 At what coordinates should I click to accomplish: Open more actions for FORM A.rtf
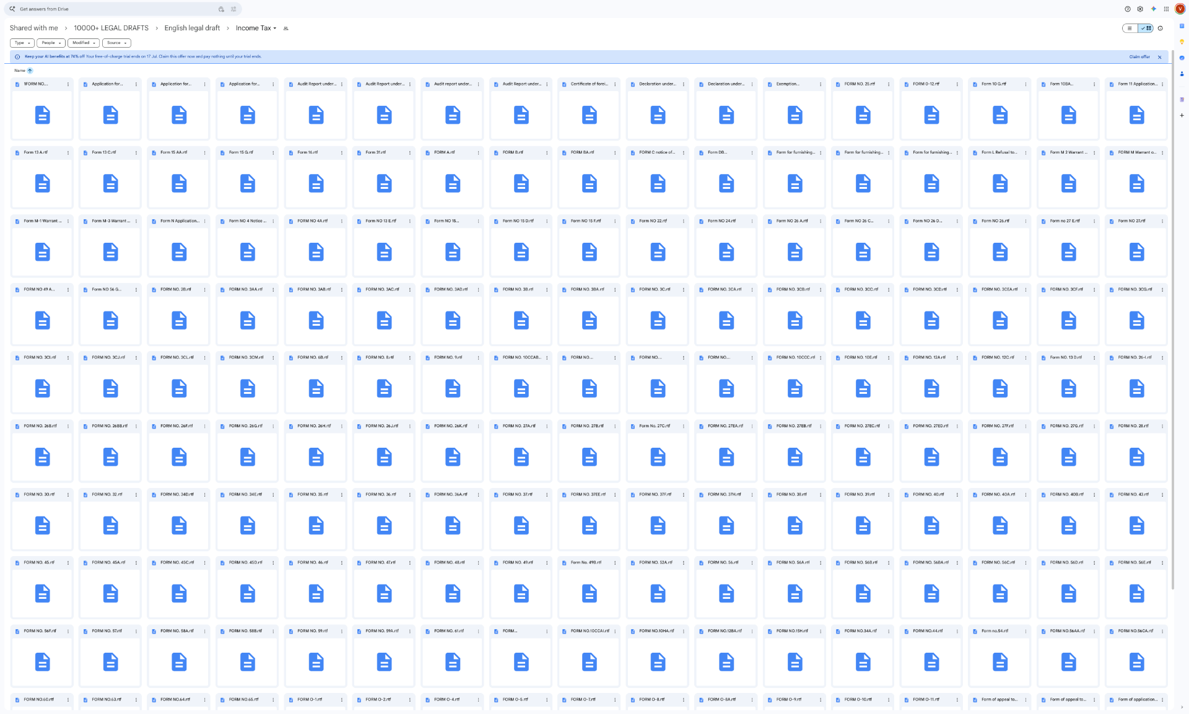click(x=478, y=152)
